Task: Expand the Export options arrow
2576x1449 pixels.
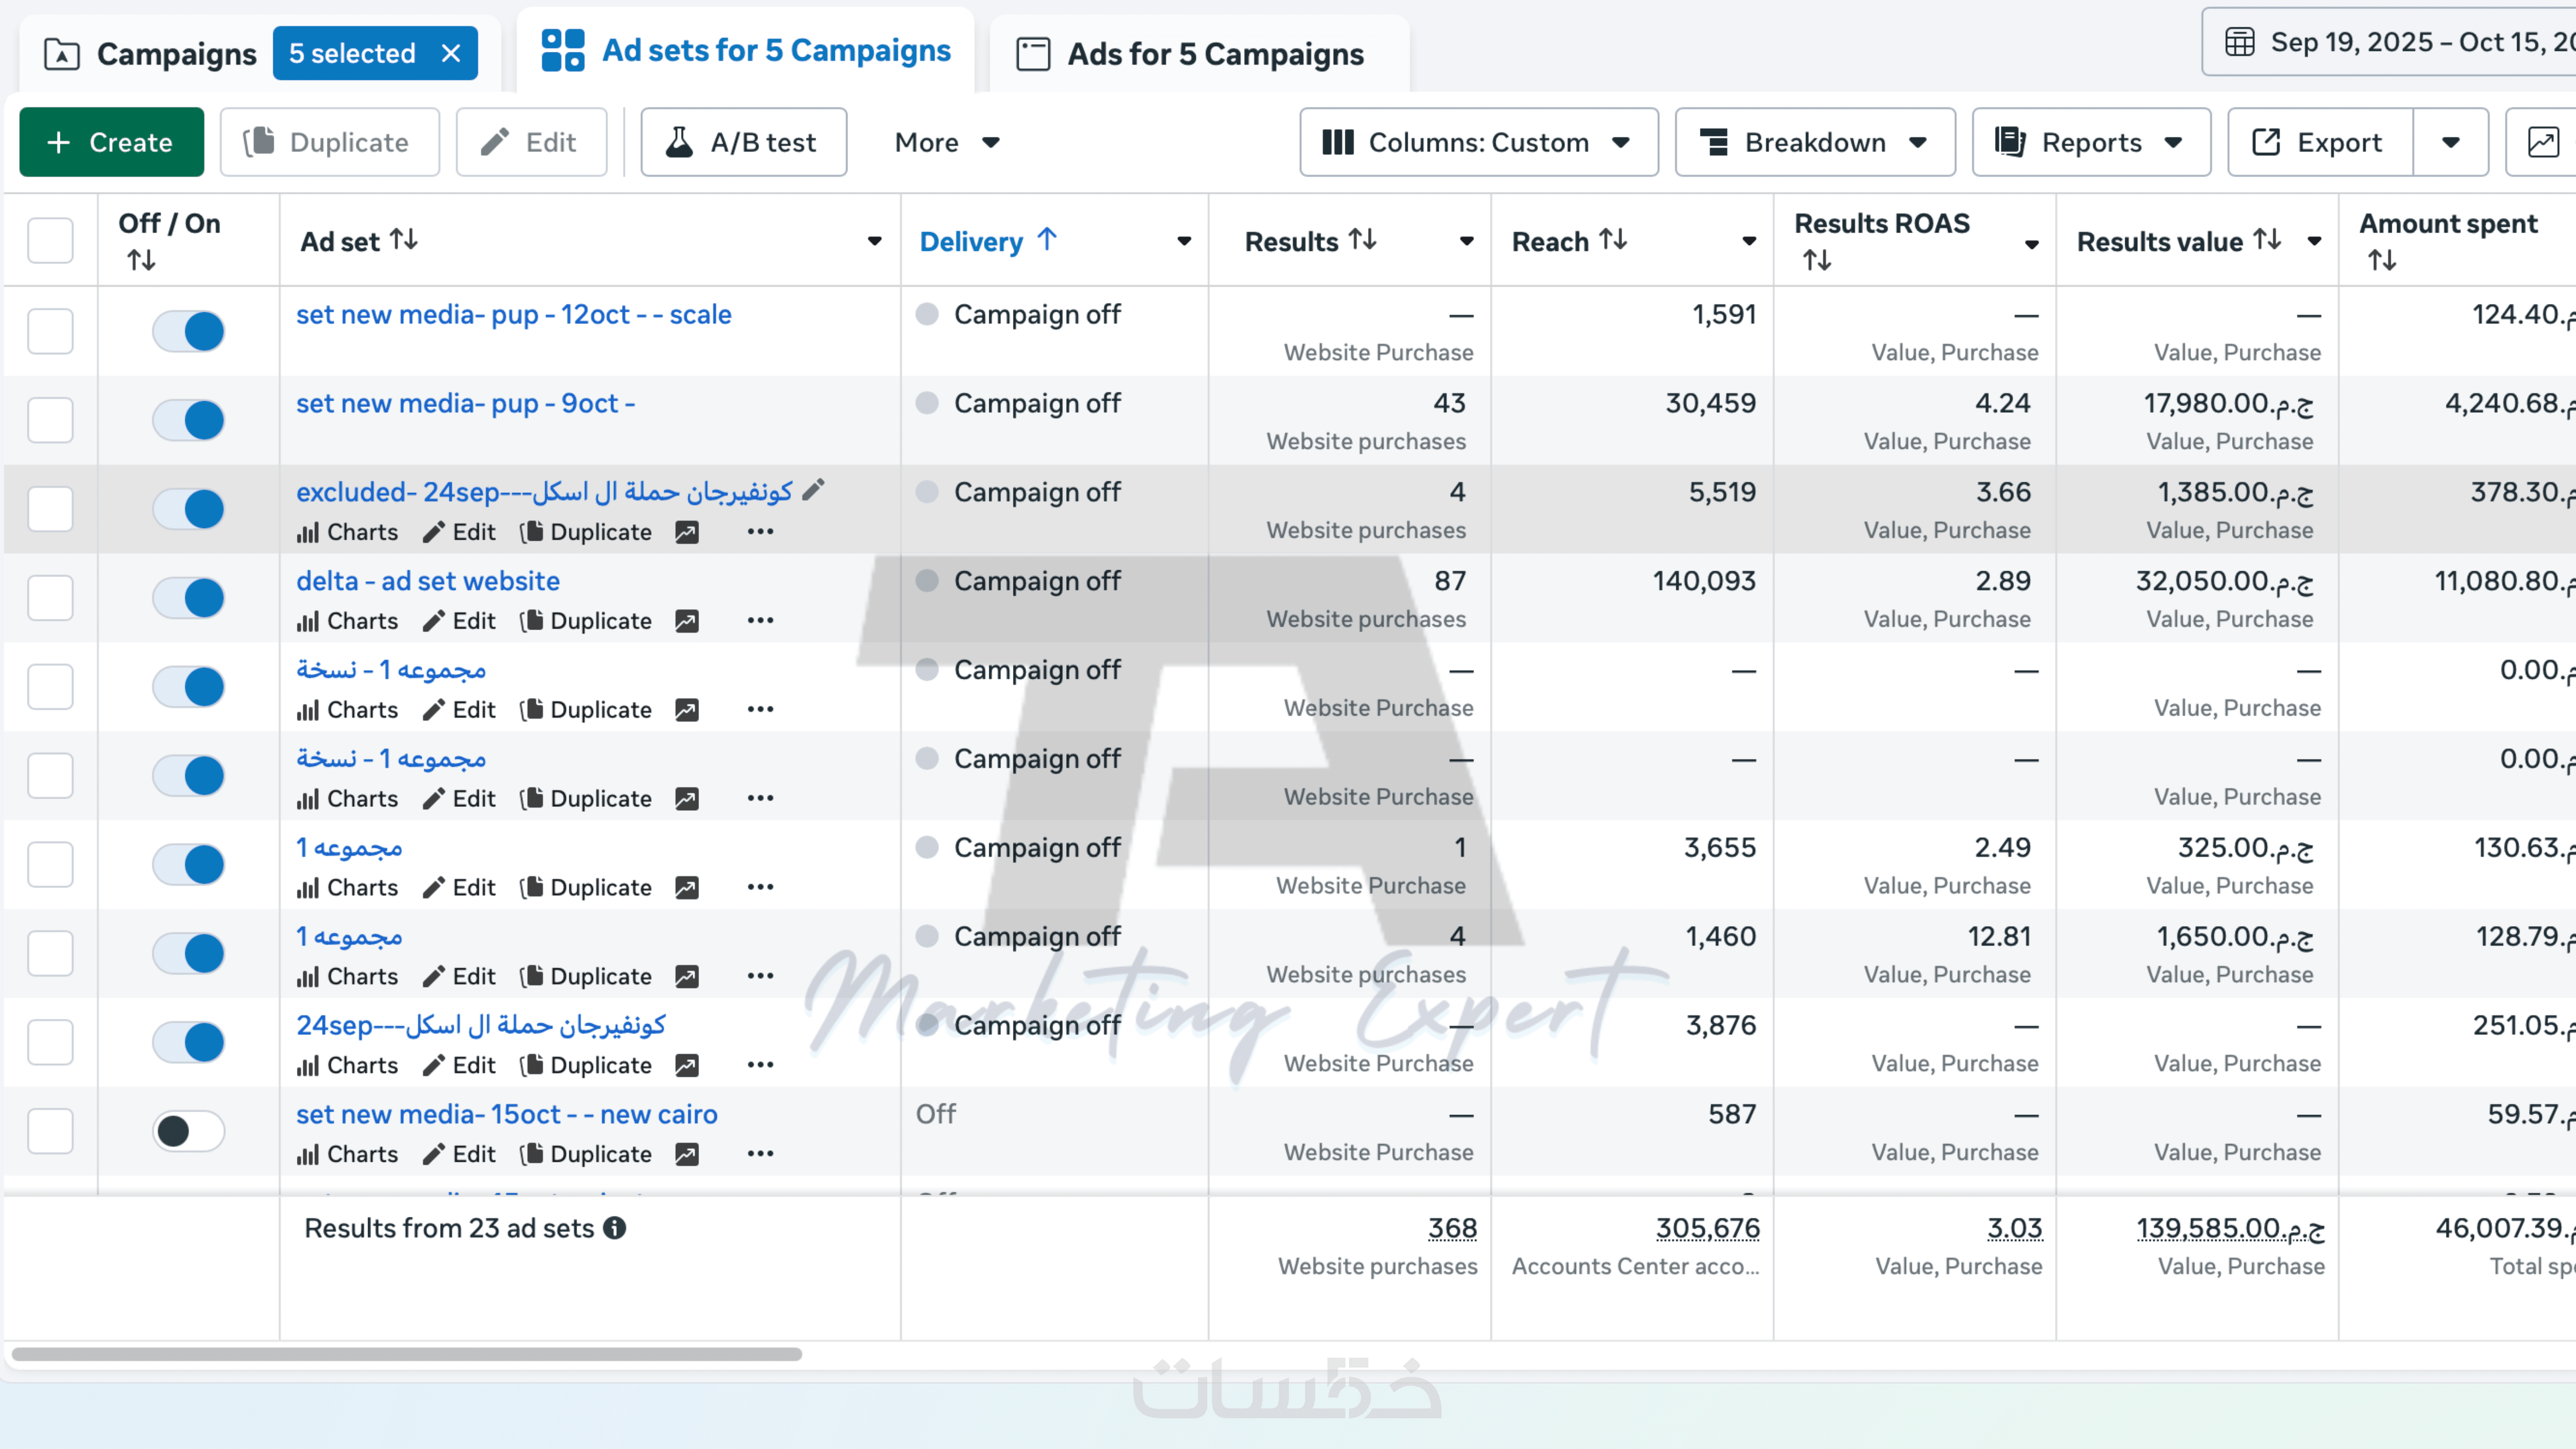Action: coord(2451,142)
